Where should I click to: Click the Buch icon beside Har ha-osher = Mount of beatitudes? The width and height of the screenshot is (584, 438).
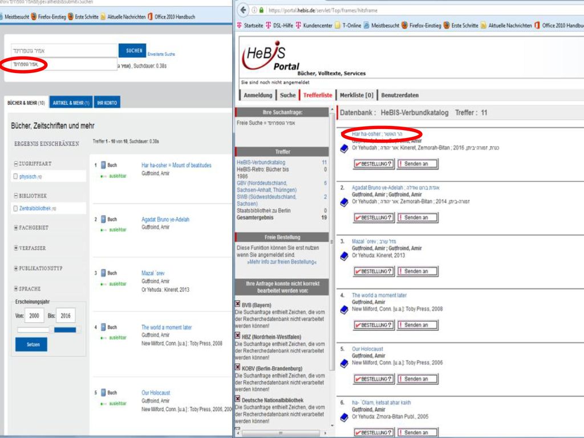click(104, 165)
